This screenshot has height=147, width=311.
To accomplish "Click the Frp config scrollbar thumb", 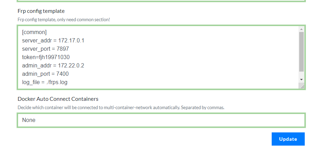I will point(301,52).
